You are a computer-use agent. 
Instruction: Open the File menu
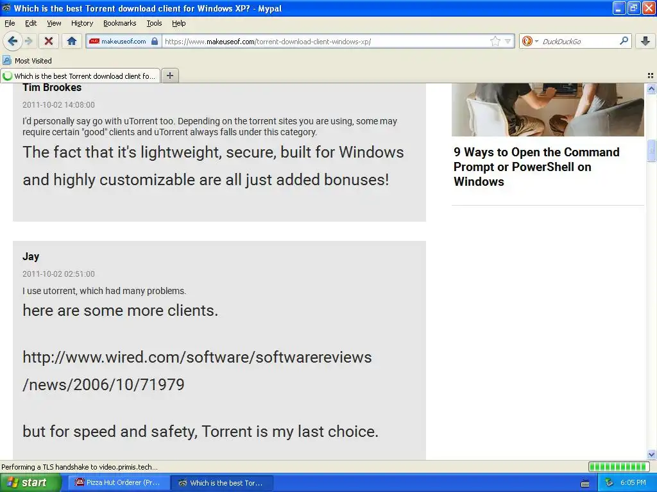[x=10, y=23]
